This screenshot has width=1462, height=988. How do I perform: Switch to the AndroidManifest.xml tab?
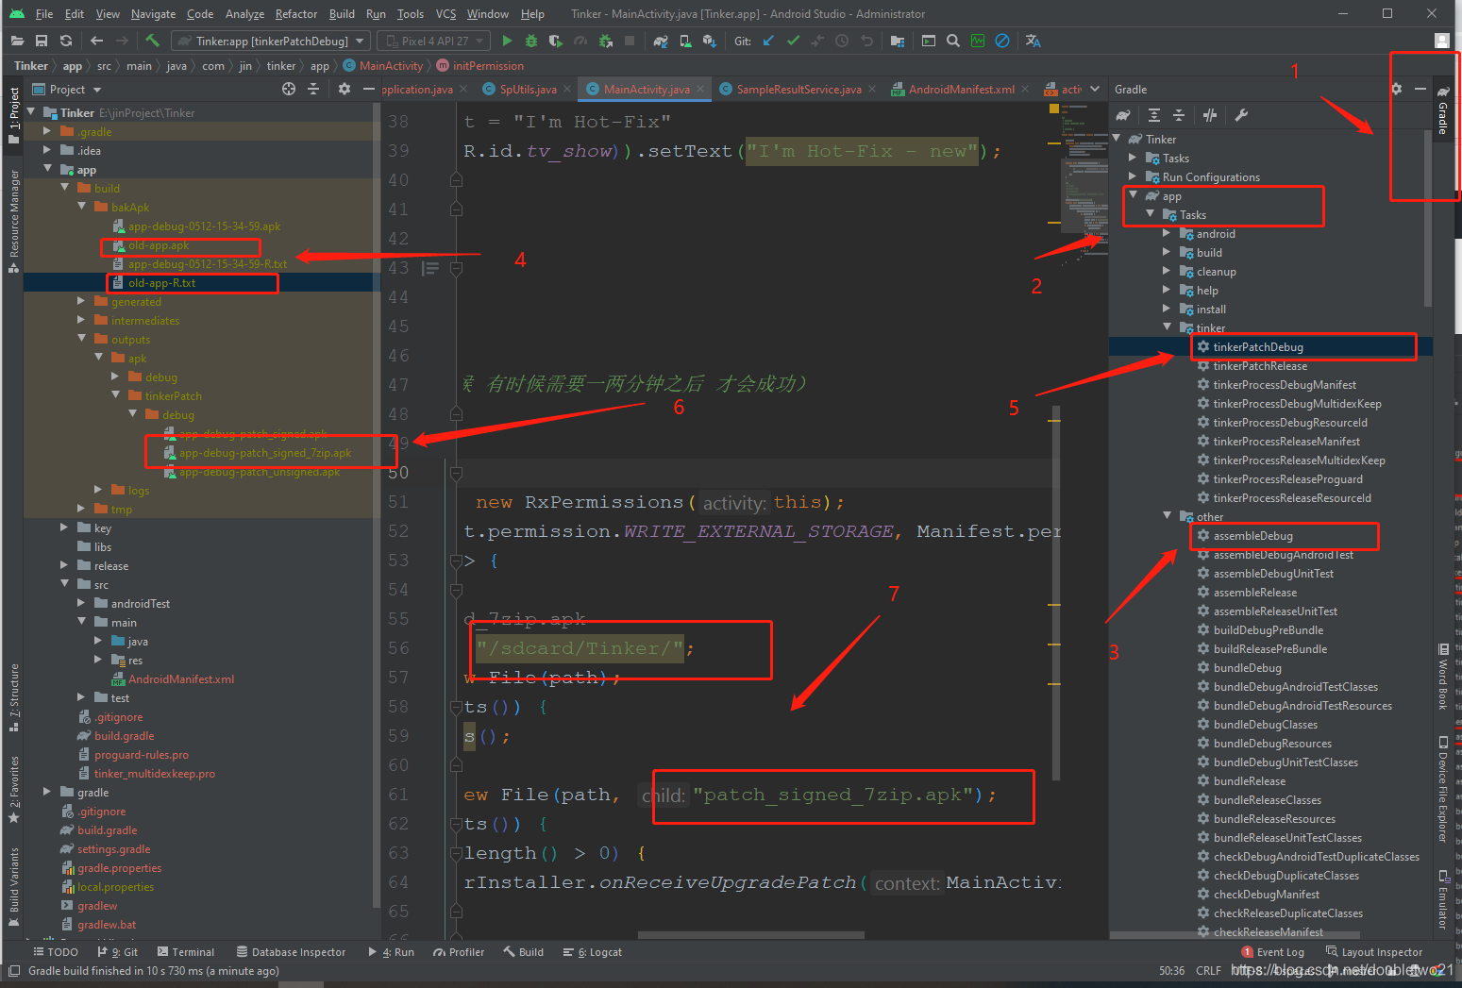tap(962, 89)
